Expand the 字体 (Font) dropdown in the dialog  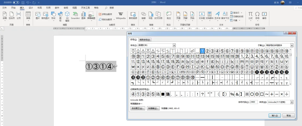(x=174, y=45)
